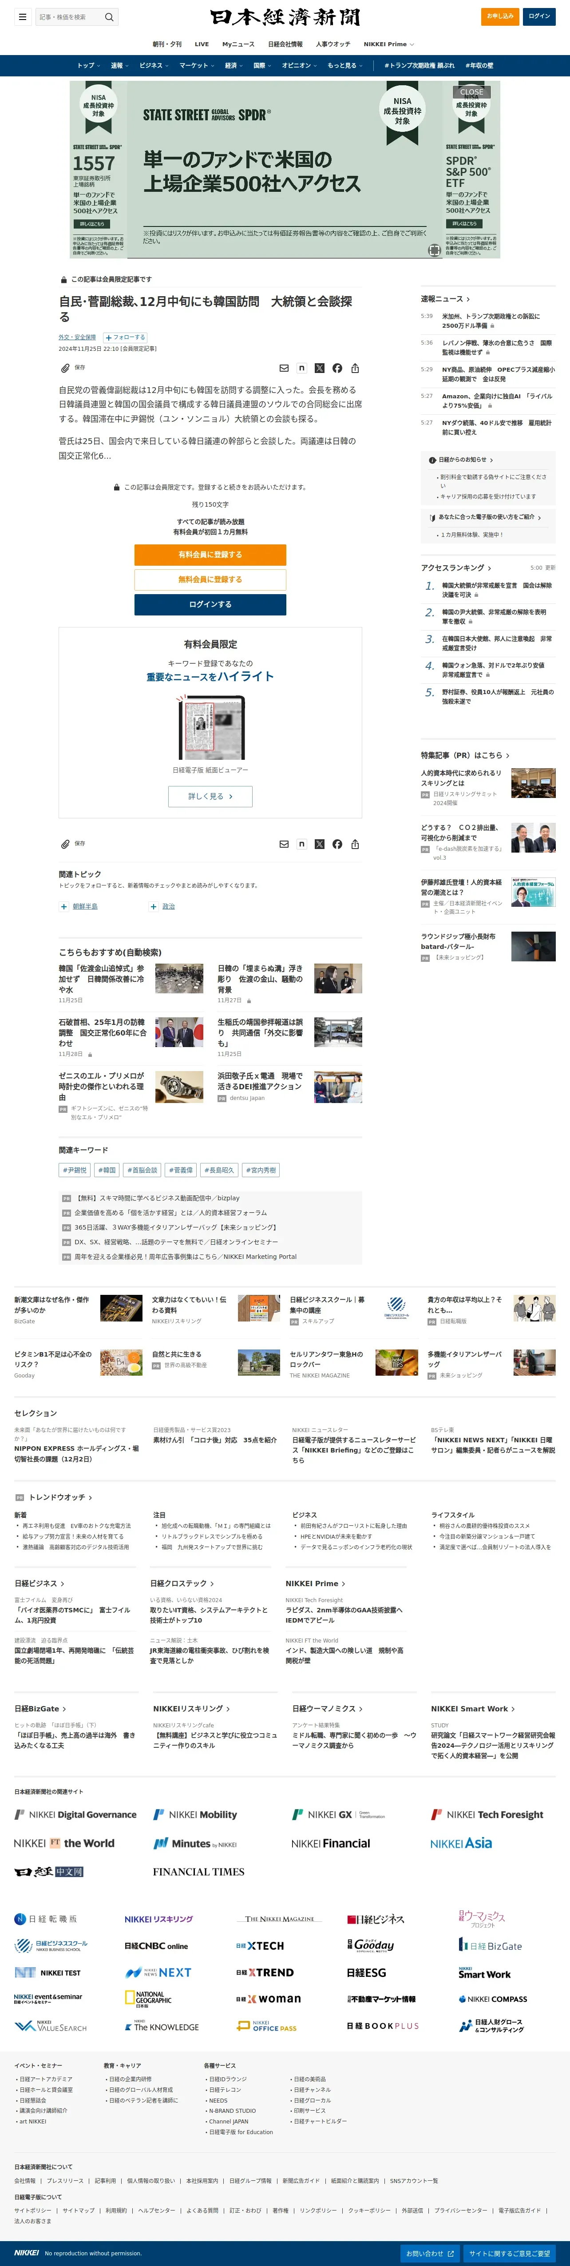Click keyword tag #菅義偉

pos(180,1170)
